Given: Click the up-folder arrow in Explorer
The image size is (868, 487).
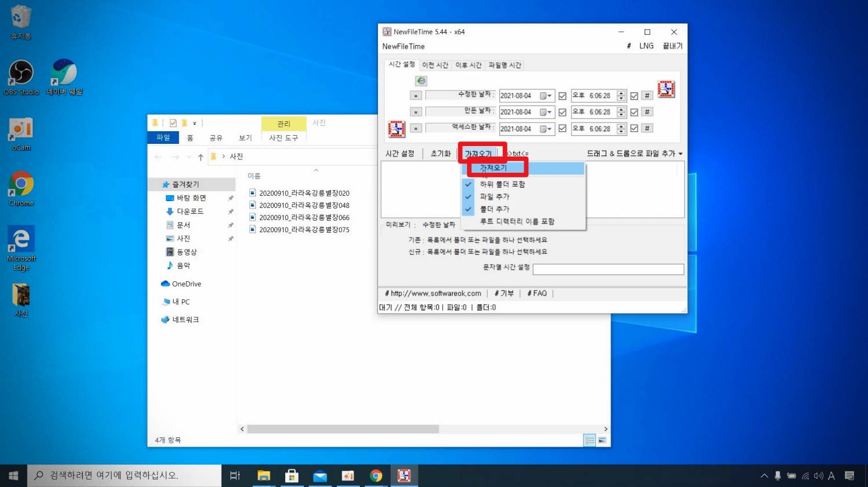Looking at the screenshot, I should pos(200,157).
